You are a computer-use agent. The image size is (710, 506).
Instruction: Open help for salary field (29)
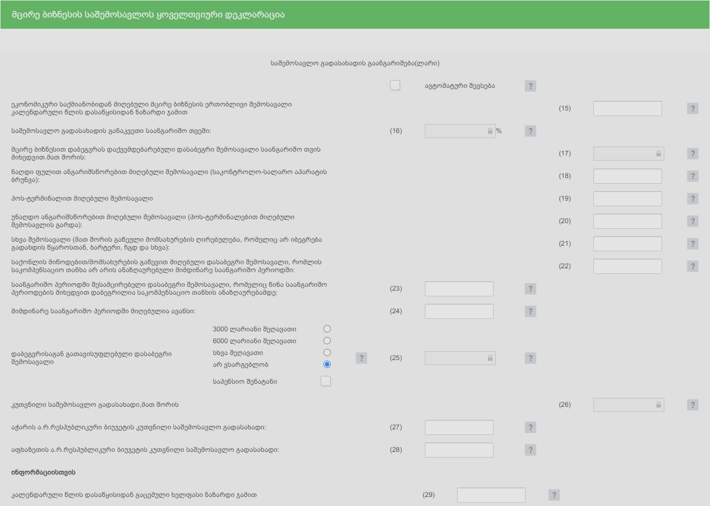coord(554,495)
